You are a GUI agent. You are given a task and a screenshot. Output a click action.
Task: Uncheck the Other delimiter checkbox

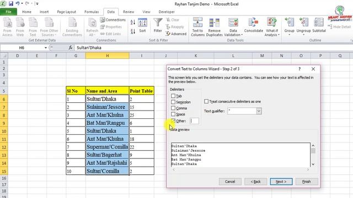[x=173, y=121]
